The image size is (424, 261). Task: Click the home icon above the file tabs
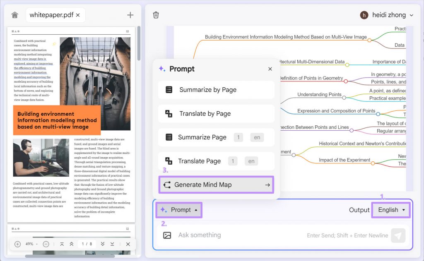pos(14,14)
